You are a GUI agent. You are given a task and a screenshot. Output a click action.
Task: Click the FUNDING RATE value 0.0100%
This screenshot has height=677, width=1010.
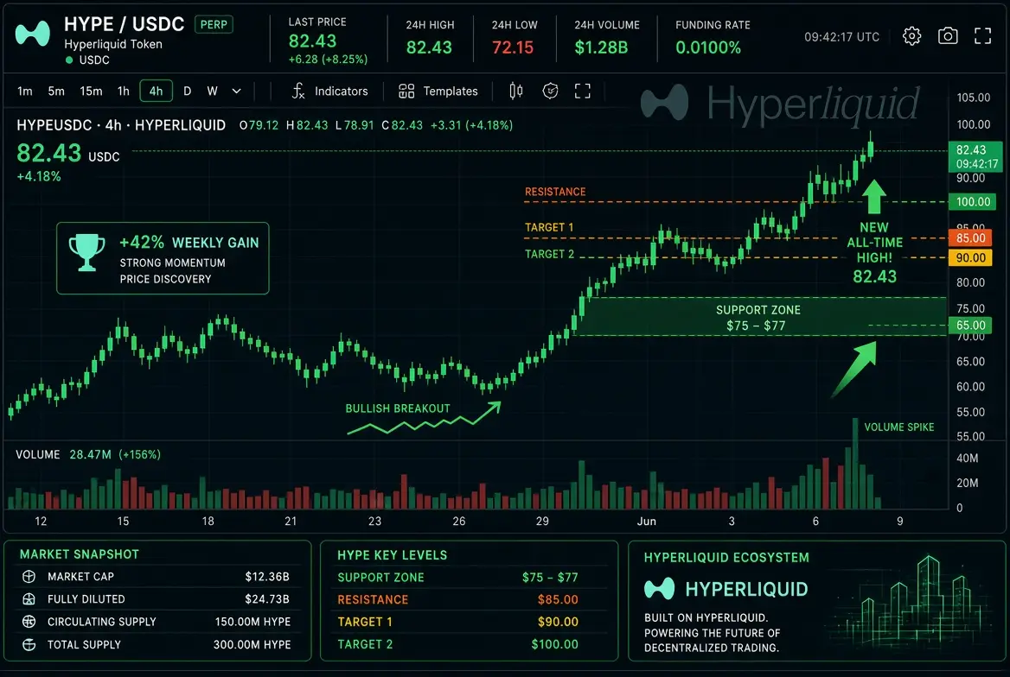click(708, 47)
